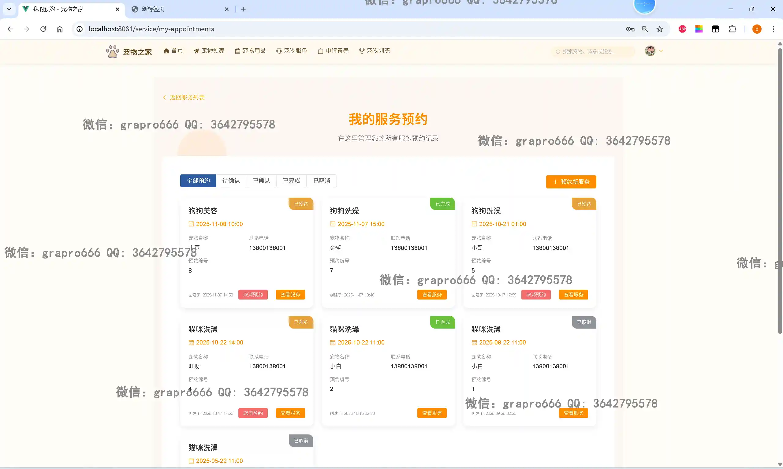This screenshot has width=783, height=469.
Task: Click the calendar icon beside 2025-09-22 11:00
Action: [474, 343]
